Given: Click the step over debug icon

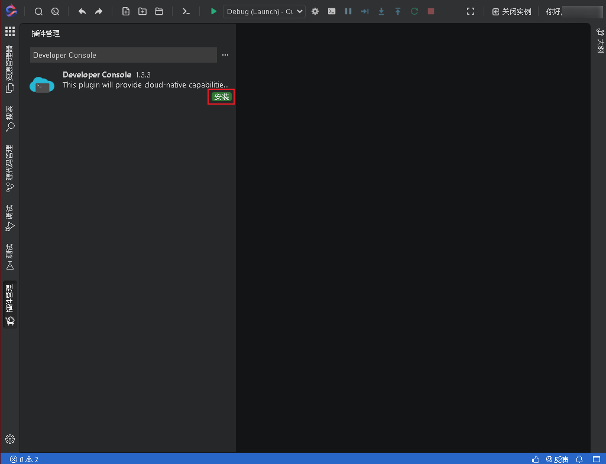Looking at the screenshot, I should point(364,12).
